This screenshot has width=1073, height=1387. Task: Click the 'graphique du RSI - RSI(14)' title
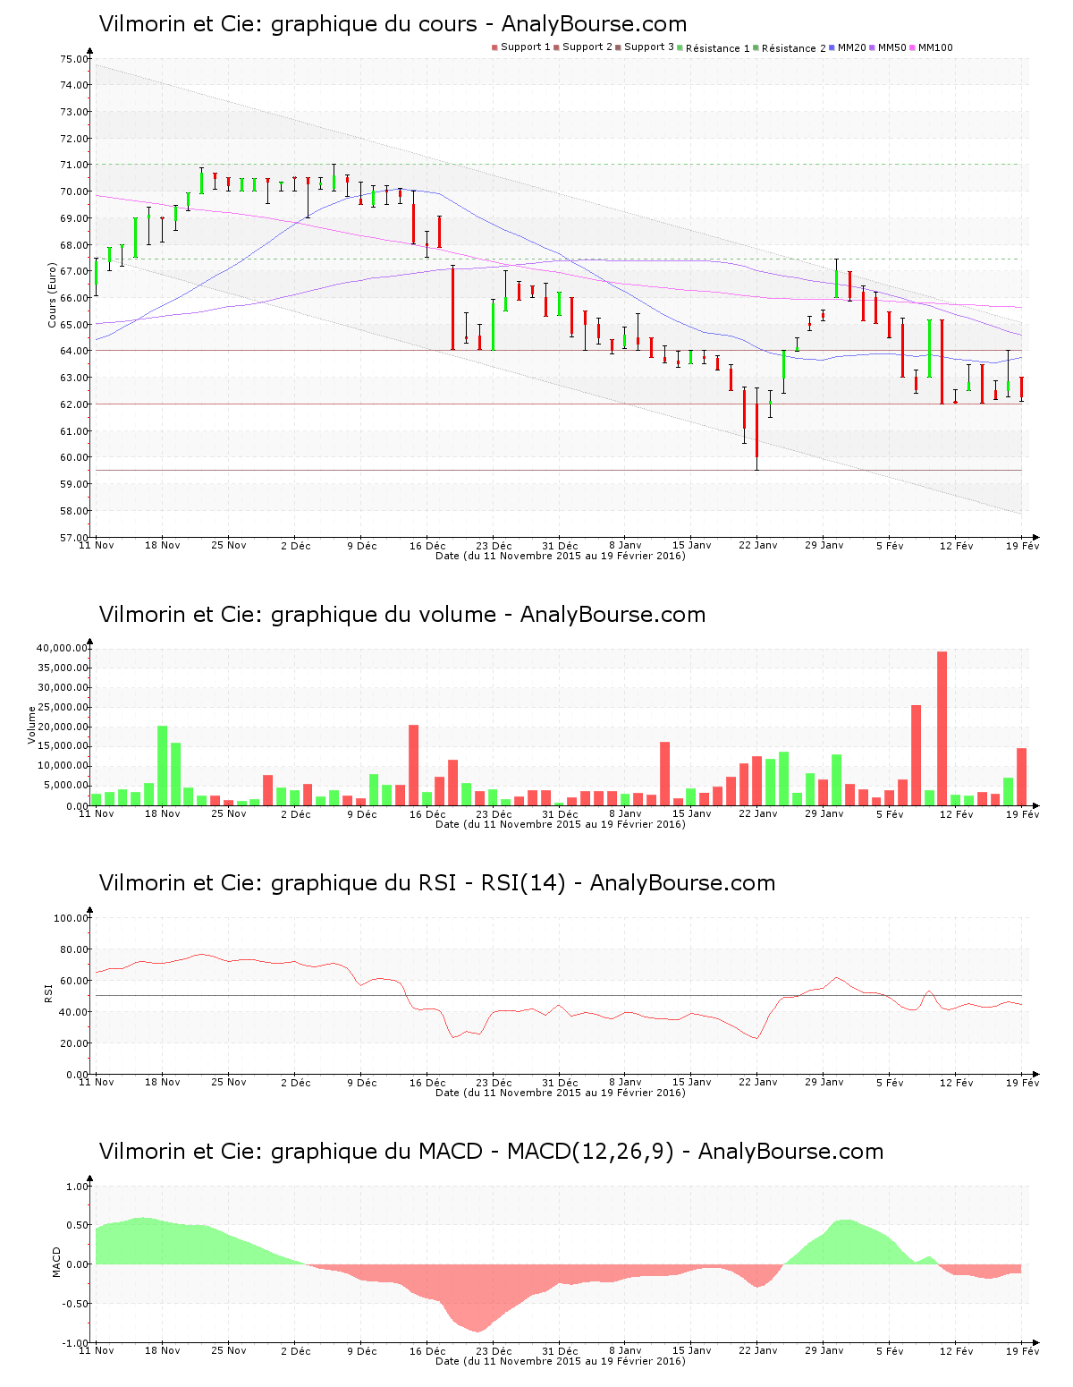437,883
